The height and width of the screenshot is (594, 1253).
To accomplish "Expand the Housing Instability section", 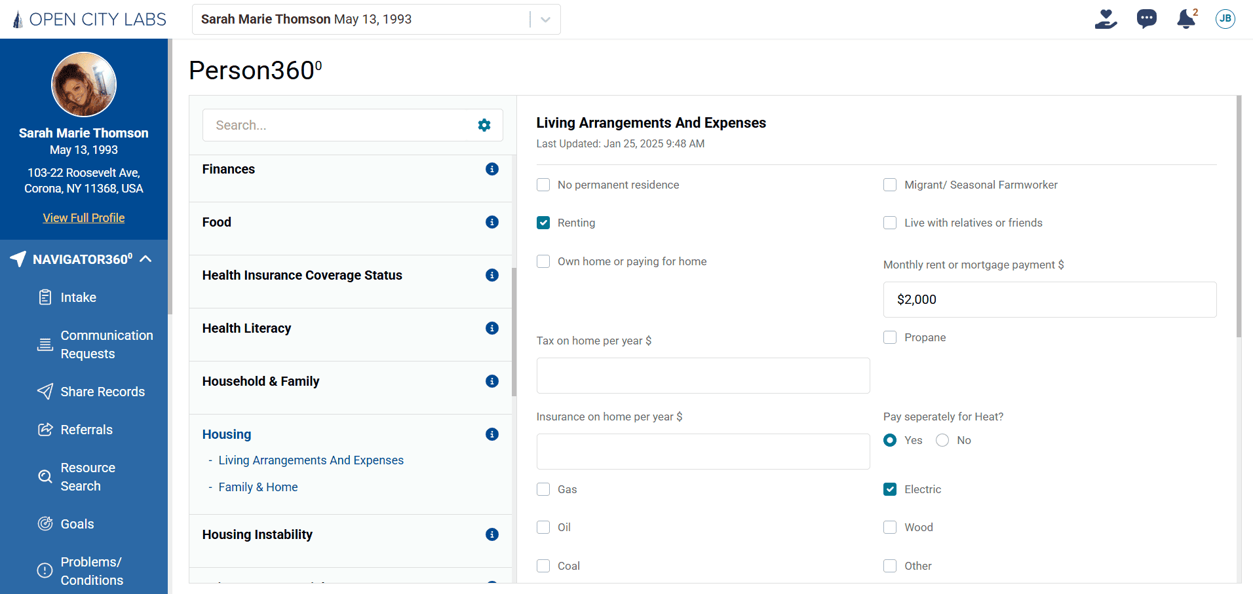I will [258, 534].
